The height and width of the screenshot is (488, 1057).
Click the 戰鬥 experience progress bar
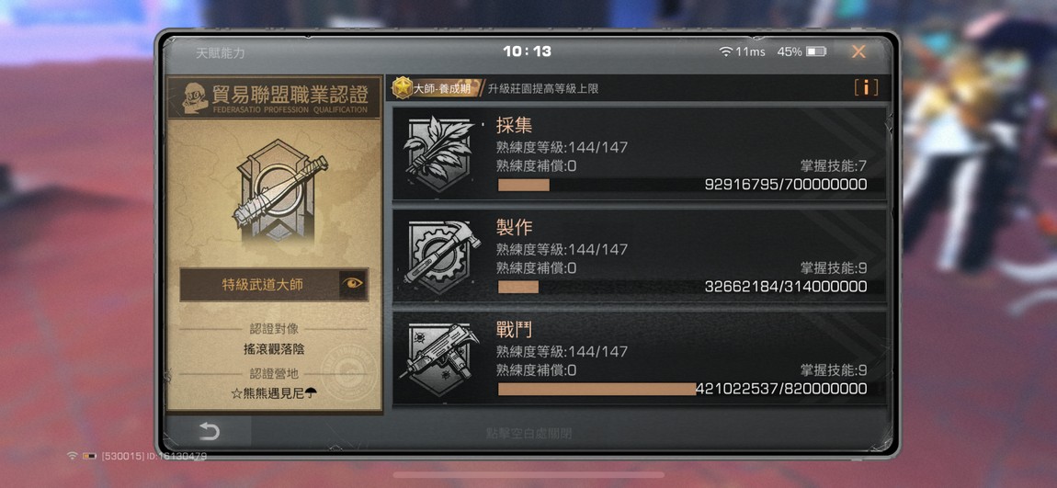[682, 389]
